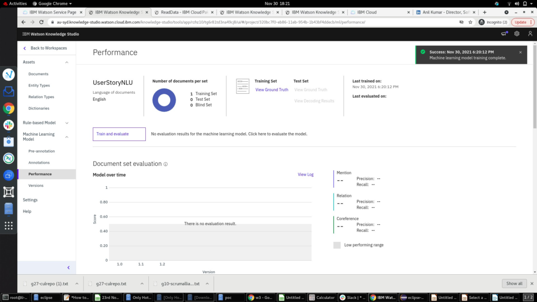The height and width of the screenshot is (302, 537).
Task: Click the browser address bar
Action: [x=252, y=23]
